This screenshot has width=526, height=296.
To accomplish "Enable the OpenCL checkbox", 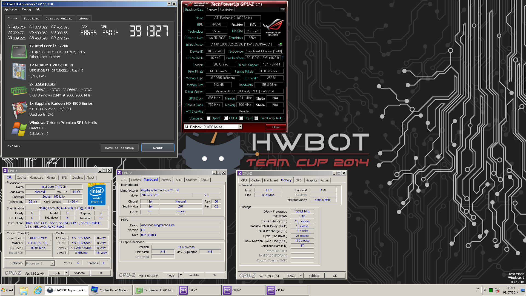I will click(209, 118).
